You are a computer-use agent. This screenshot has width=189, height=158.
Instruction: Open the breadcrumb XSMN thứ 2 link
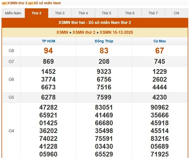84,32
